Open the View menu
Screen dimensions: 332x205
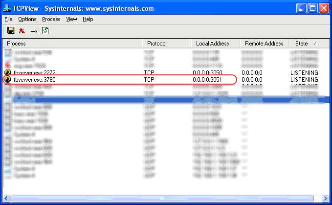click(x=71, y=19)
